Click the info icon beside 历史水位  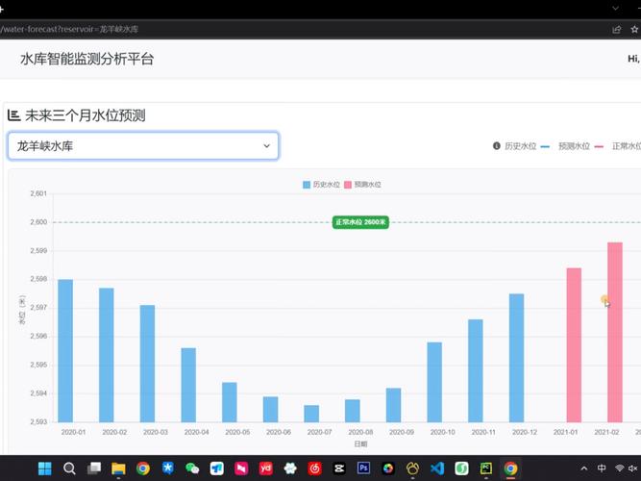pos(497,146)
